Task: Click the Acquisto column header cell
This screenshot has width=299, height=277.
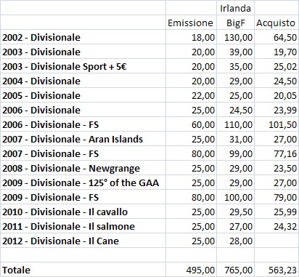Action: click(277, 23)
